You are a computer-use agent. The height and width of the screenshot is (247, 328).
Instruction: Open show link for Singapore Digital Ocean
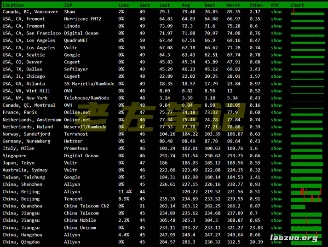(x=276, y=155)
